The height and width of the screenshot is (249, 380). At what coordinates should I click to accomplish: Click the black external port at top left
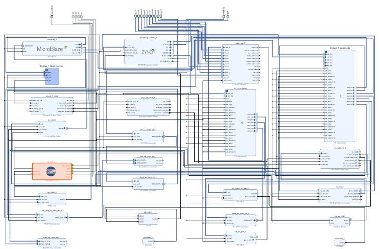coord(52,16)
